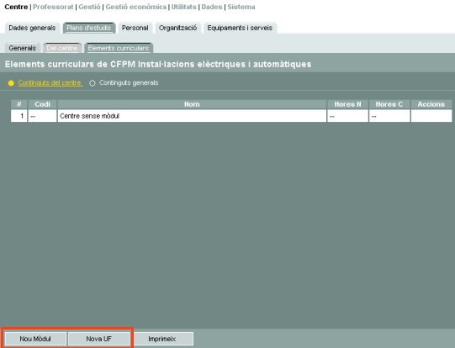Select the Continguts generals radio option

pos(93,83)
